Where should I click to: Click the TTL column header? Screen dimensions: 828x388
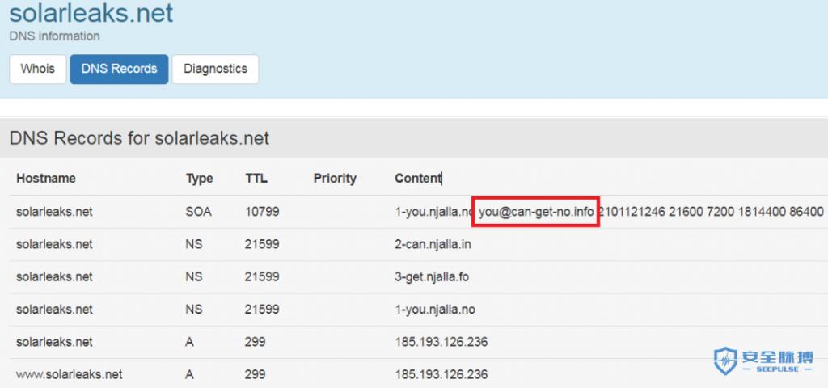pyautogui.click(x=256, y=179)
